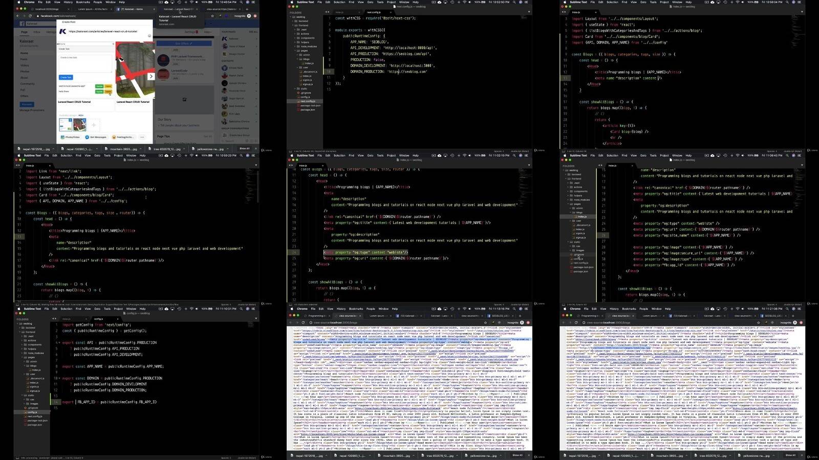Toggle sidebar icon in next.config.js window status bar
Viewport: 819px width, 460px height.
(290, 151)
